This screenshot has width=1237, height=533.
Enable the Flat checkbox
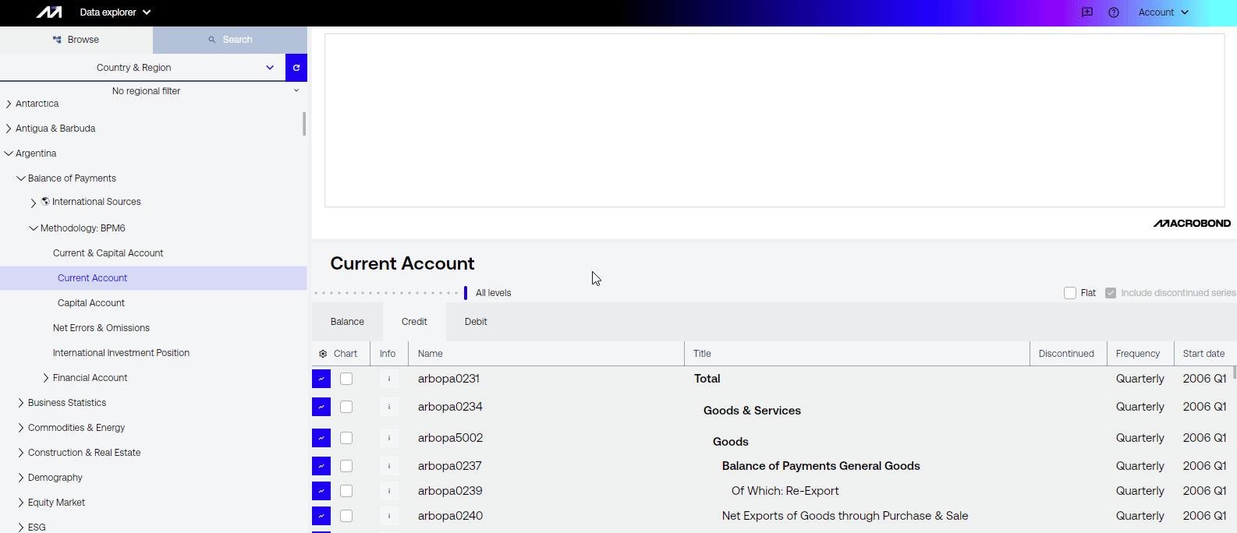(1070, 293)
